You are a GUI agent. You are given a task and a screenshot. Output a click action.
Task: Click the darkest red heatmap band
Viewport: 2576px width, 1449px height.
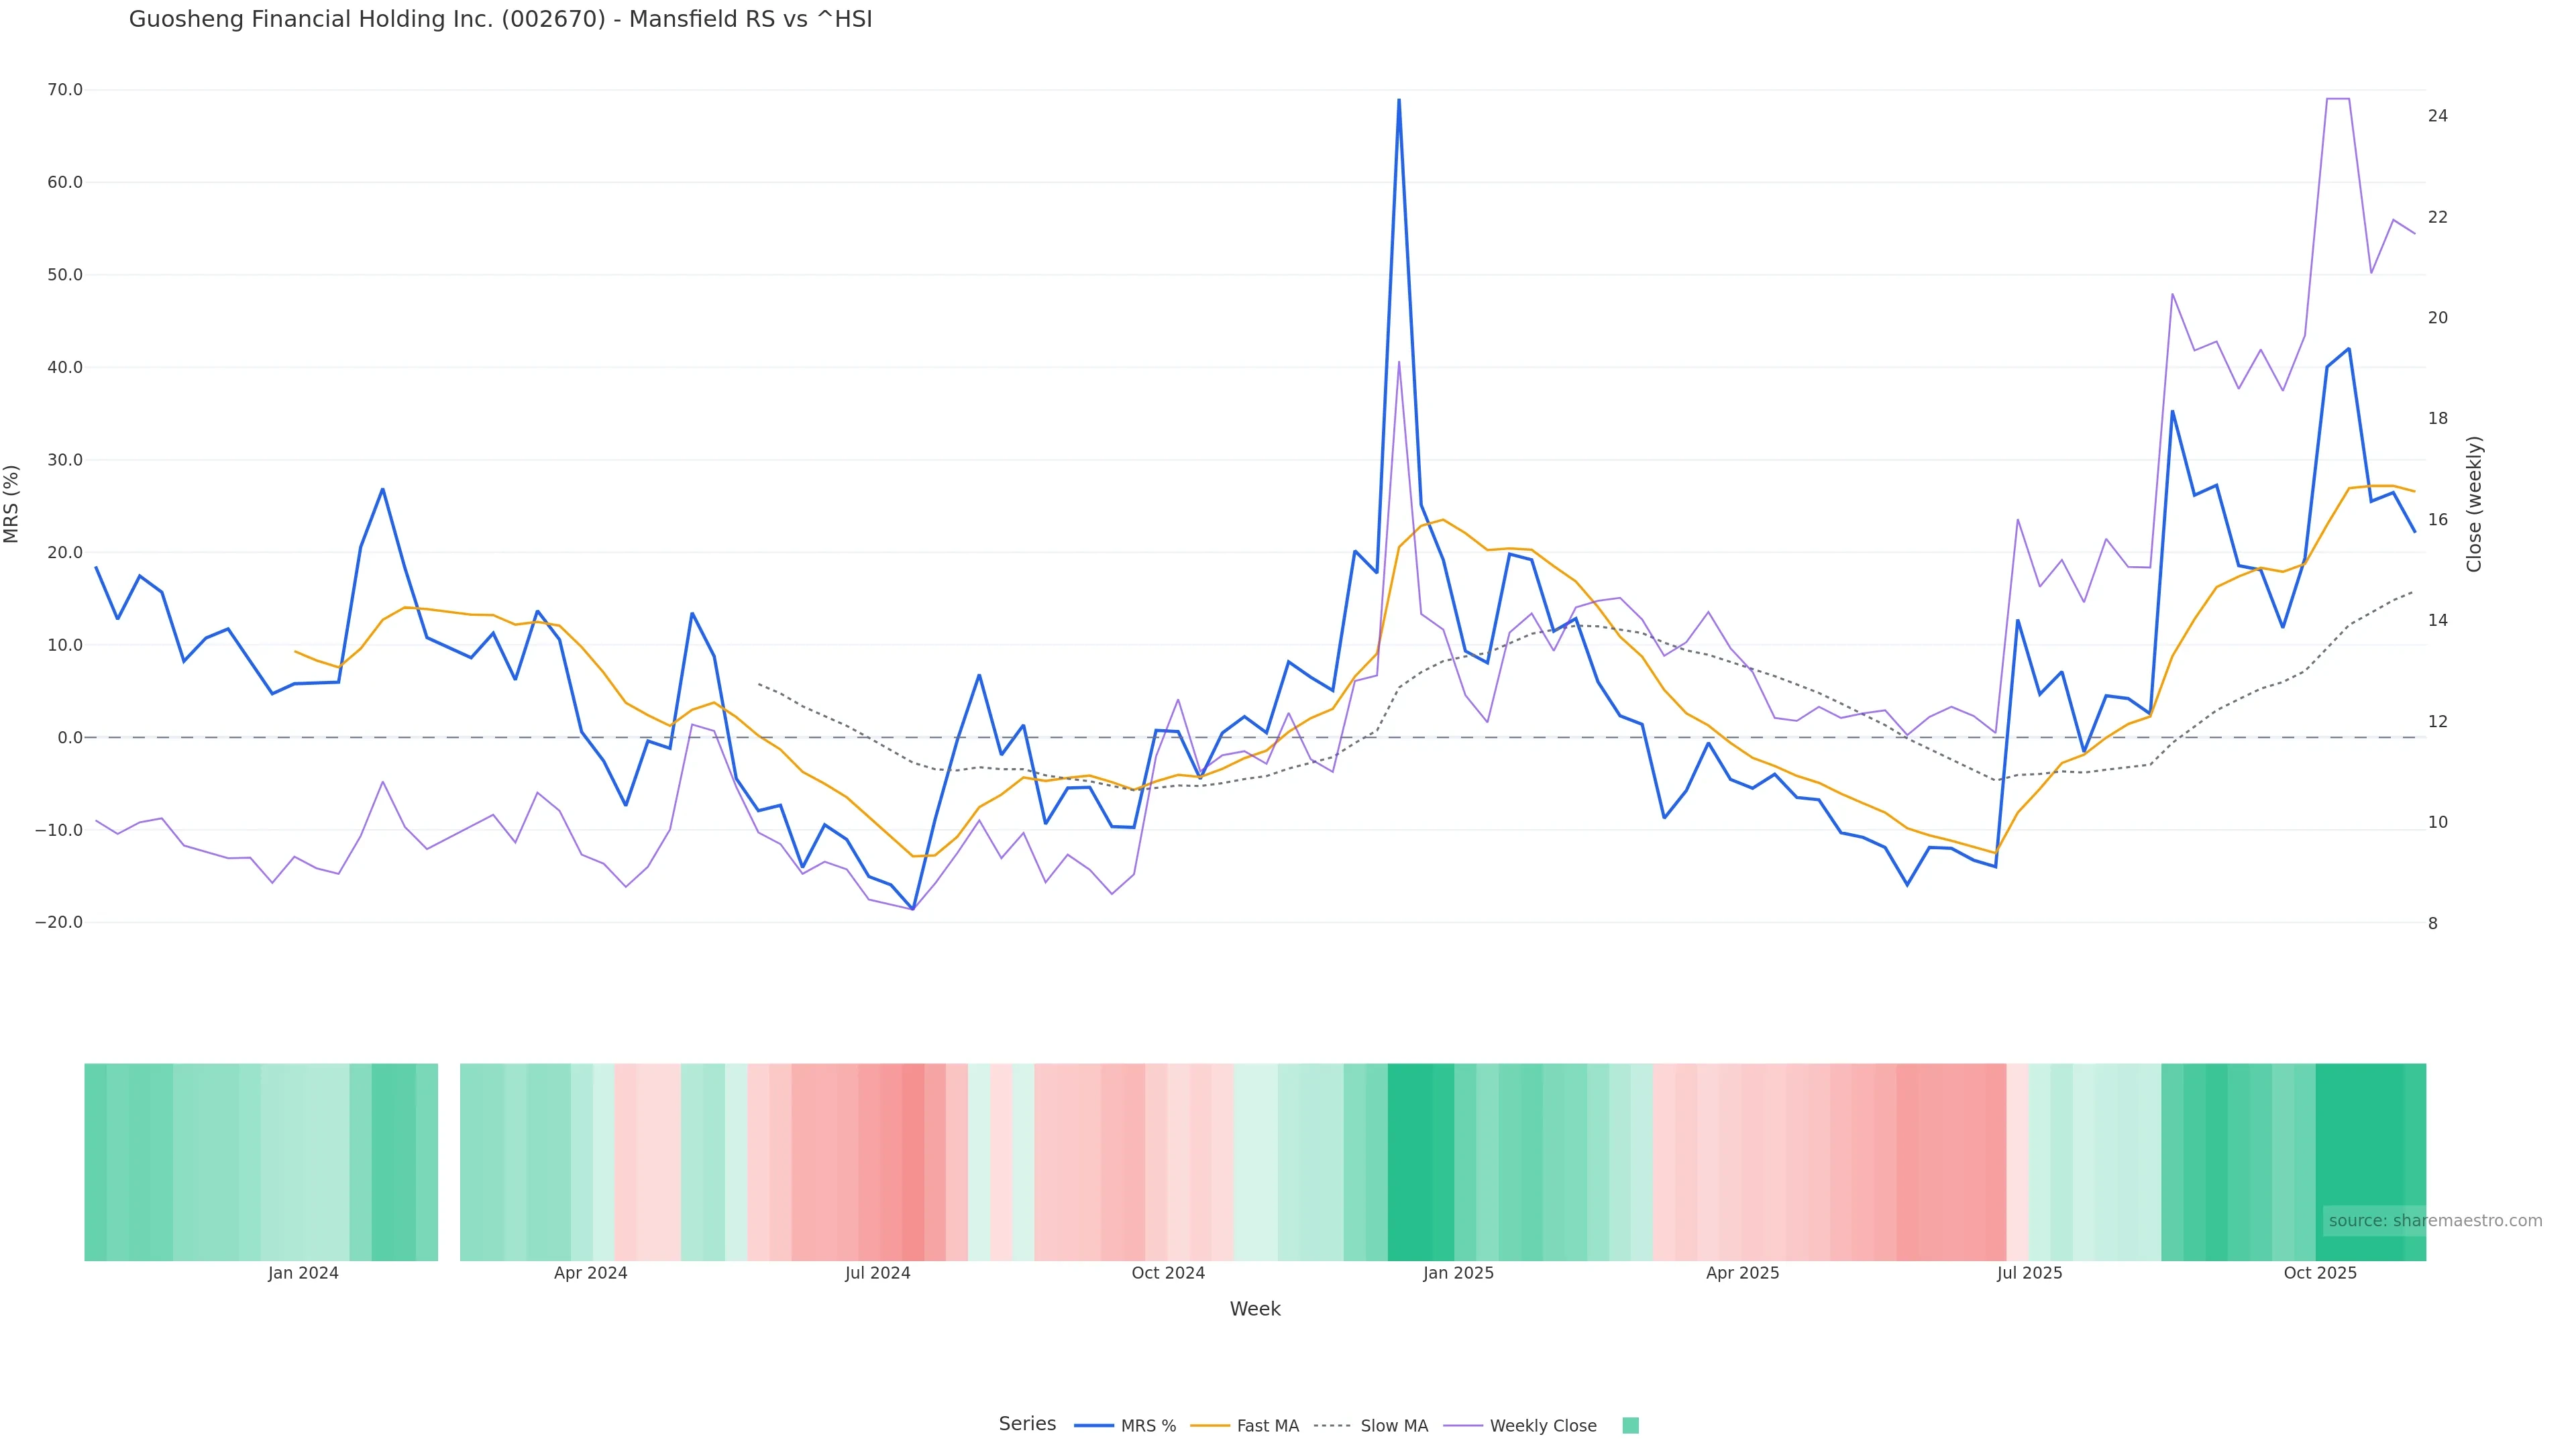(912, 1161)
